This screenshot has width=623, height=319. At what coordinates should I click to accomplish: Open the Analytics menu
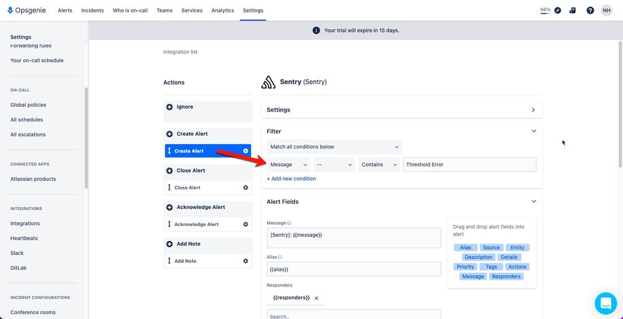(x=223, y=11)
